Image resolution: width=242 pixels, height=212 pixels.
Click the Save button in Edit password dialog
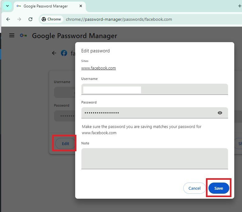(218, 188)
